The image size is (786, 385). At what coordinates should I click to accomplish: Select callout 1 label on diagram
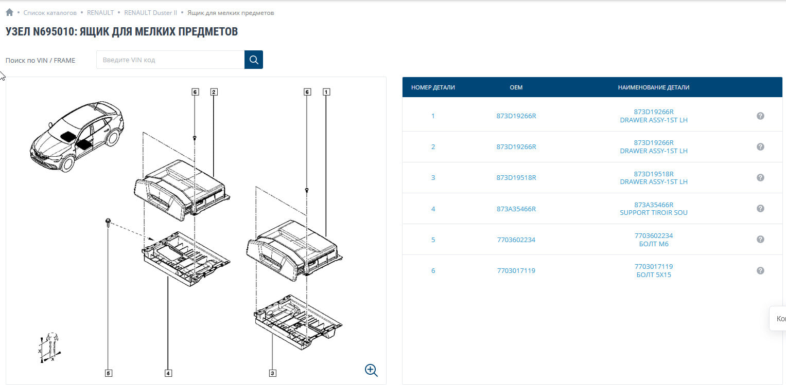click(x=326, y=92)
